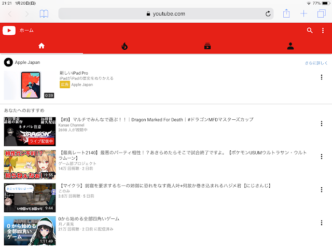Tap the battery status indicator
The width and height of the screenshot is (332, 249).
click(326, 3)
